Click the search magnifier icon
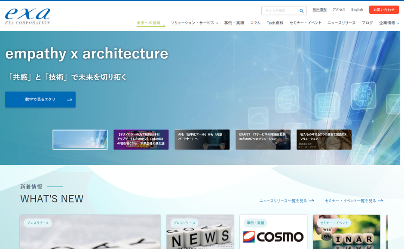The image size is (404, 249). [301, 11]
